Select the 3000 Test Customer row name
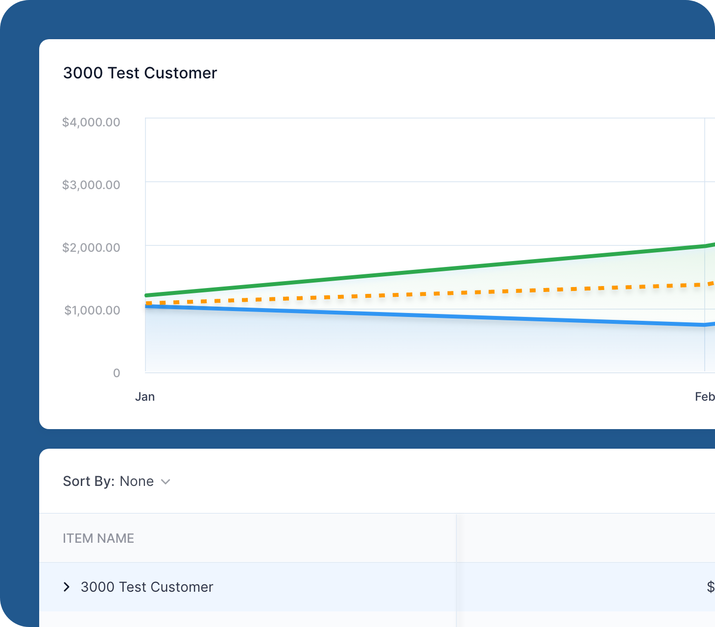 coord(147,587)
